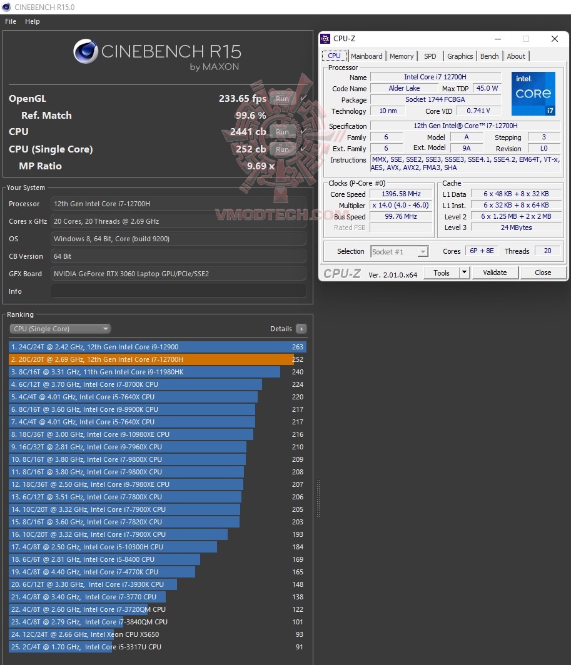Click the CPU-Z app icon in its title bar
The height and width of the screenshot is (665, 571).
click(325, 39)
